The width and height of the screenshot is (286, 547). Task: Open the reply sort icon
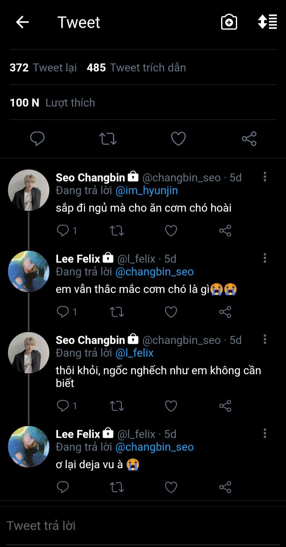click(x=267, y=22)
